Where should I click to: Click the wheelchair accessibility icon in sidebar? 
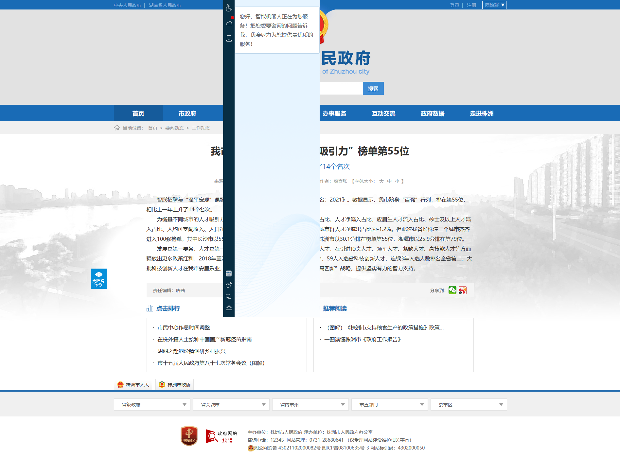229,8
